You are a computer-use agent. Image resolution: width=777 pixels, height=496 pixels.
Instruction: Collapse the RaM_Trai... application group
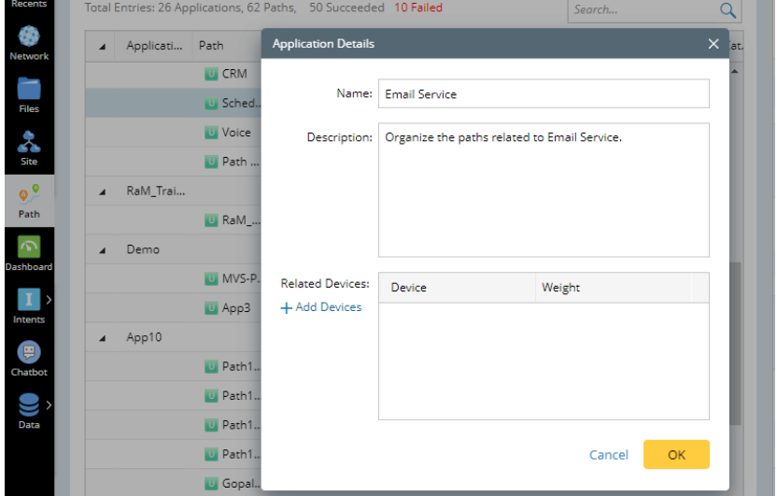(x=103, y=191)
